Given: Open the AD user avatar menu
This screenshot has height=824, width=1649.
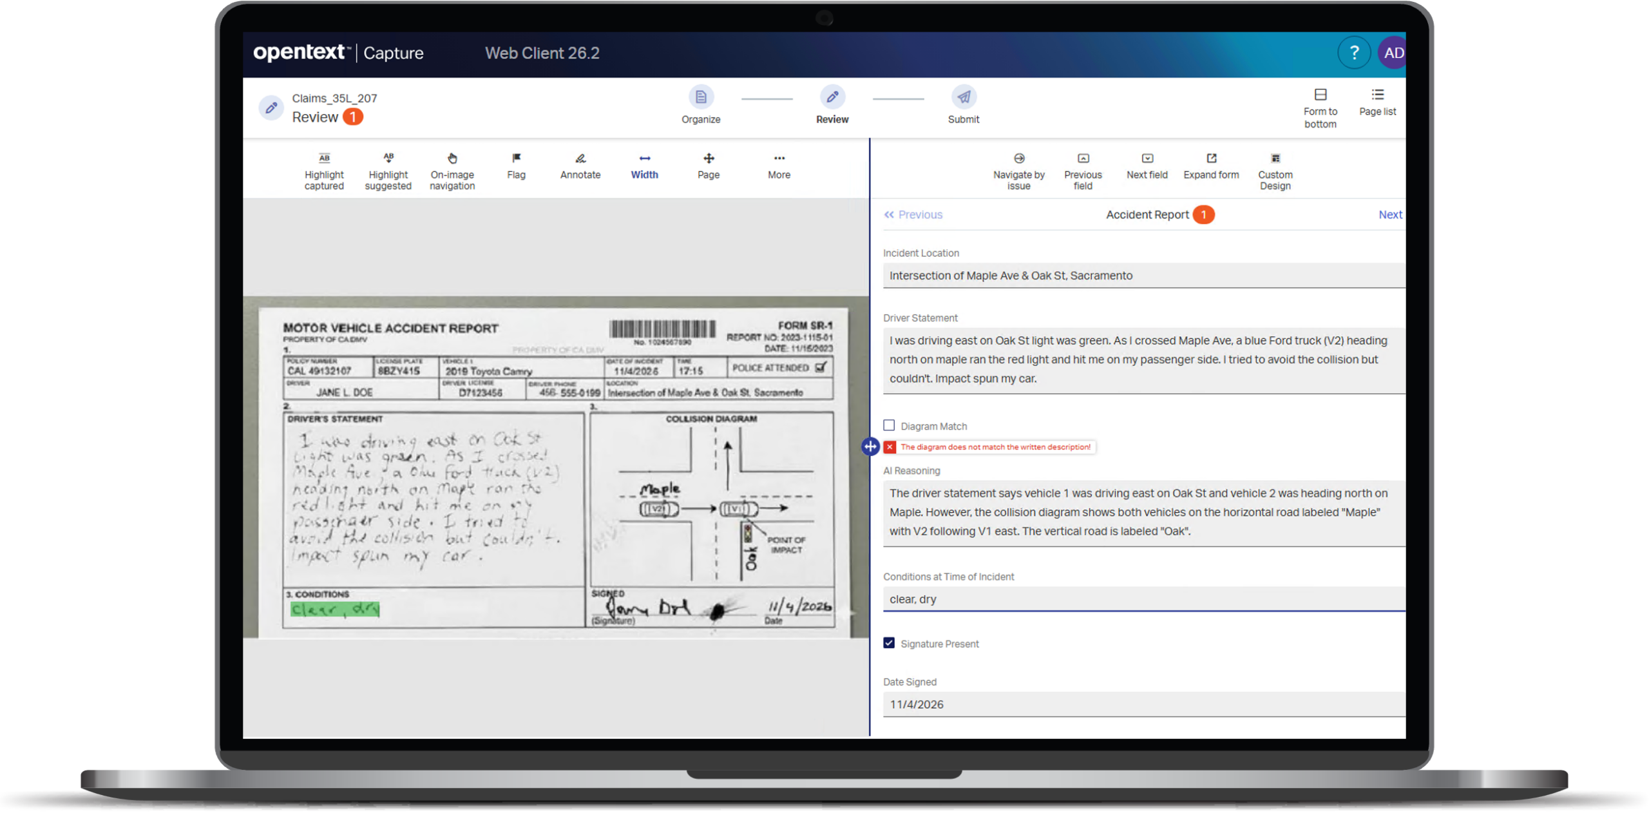Looking at the screenshot, I should (1391, 53).
